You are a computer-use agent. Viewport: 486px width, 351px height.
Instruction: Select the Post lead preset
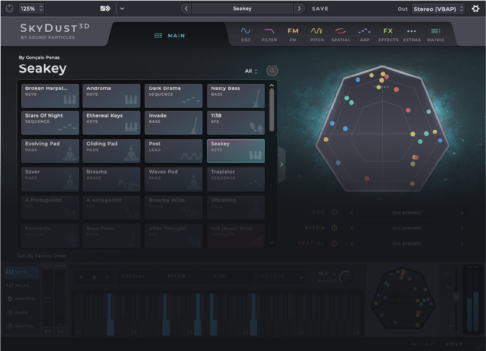[173, 151]
